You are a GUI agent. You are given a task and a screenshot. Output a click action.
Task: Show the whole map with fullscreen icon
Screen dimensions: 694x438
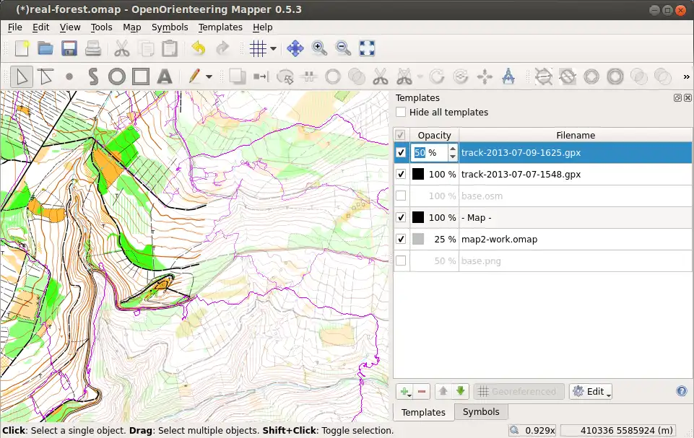[x=367, y=48]
